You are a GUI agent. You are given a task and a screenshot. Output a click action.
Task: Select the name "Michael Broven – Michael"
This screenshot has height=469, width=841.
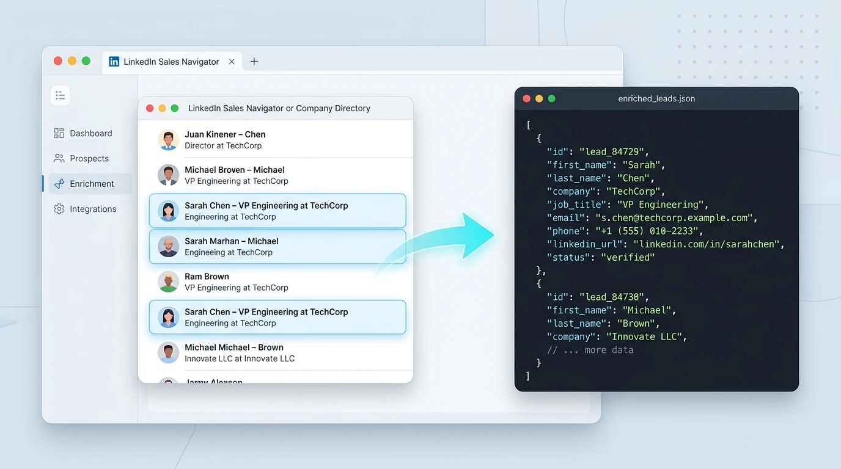tap(235, 170)
